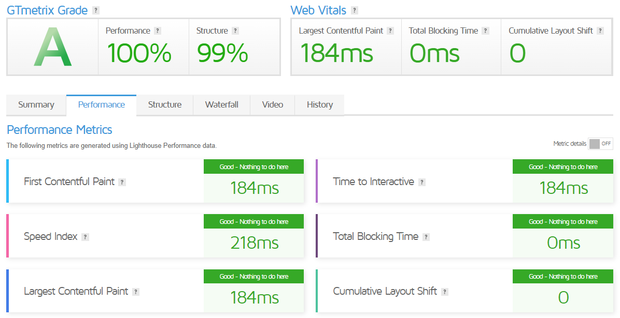Toggle Metric details switch on
620x318 pixels.
[600, 144]
